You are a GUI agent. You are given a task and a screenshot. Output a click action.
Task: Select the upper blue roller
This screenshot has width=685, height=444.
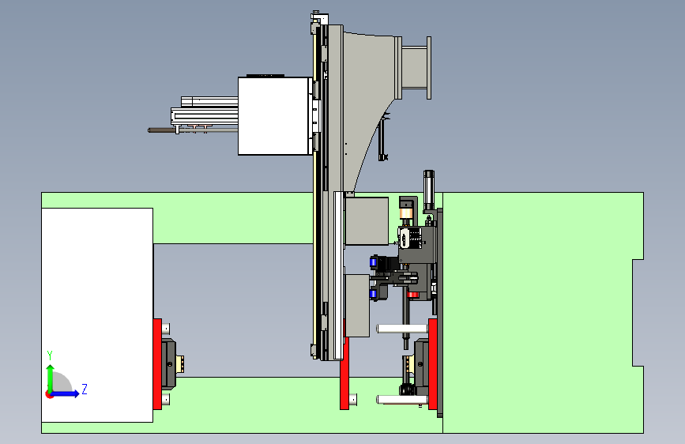[373, 262]
